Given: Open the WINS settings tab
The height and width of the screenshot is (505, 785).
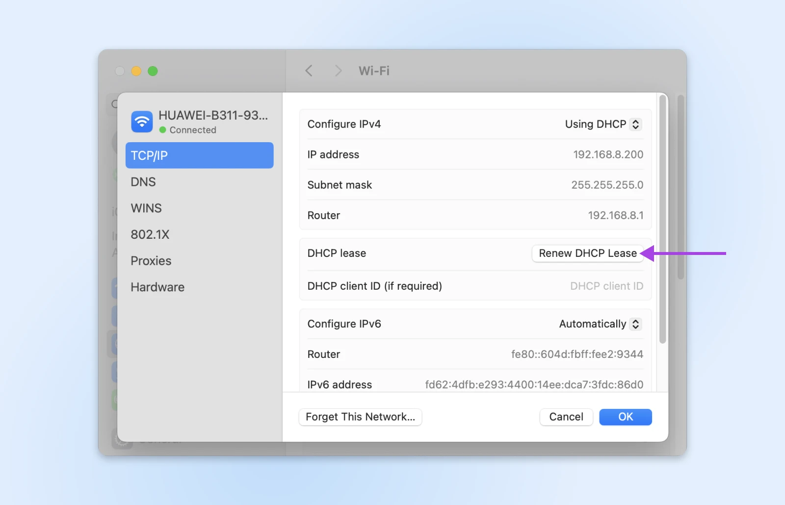Looking at the screenshot, I should point(146,208).
